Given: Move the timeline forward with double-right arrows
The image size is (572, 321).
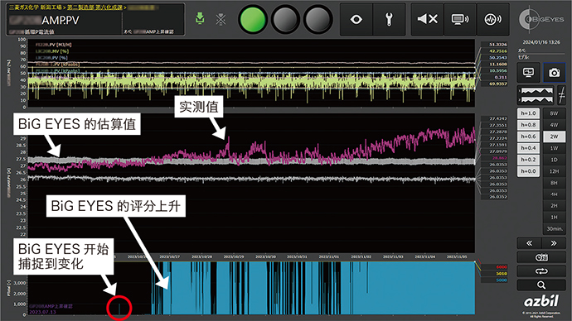Looking at the screenshot, I should tap(554, 243).
